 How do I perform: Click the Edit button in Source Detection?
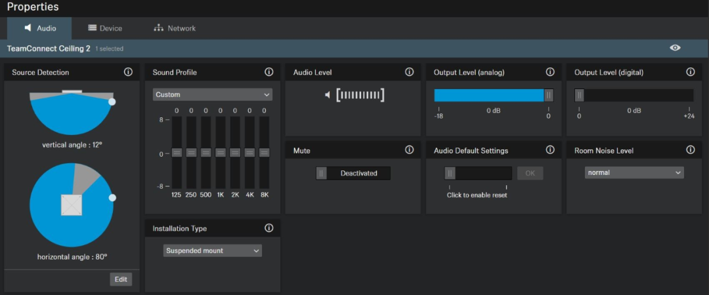coord(121,279)
